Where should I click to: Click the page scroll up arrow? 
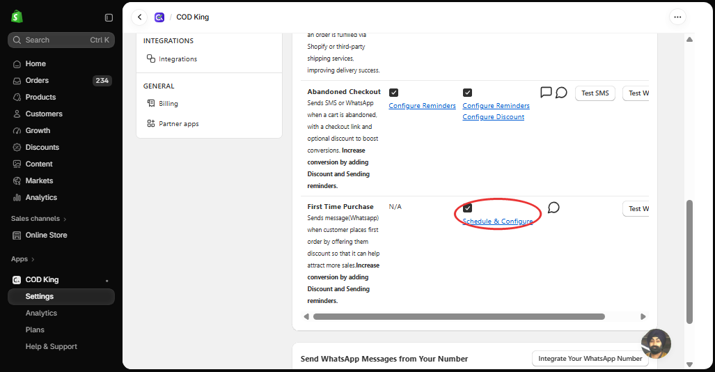pyautogui.click(x=689, y=40)
